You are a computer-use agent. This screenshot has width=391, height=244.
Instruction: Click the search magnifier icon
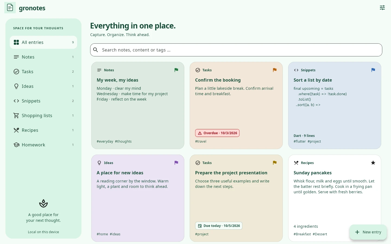(96, 50)
